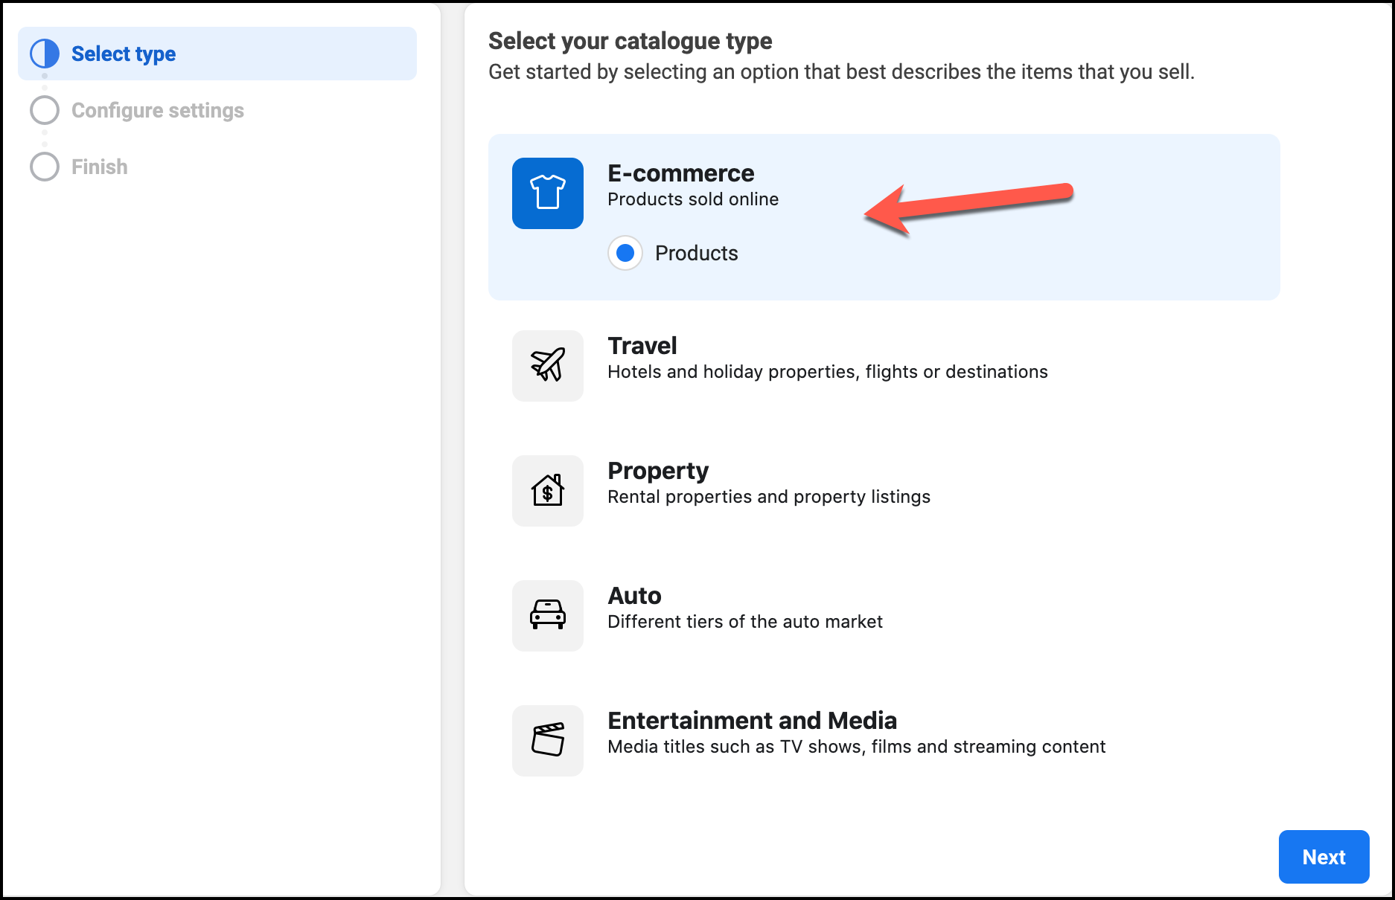Click the Travel airplane icon
Screen dimensions: 1395x900
[548, 366]
